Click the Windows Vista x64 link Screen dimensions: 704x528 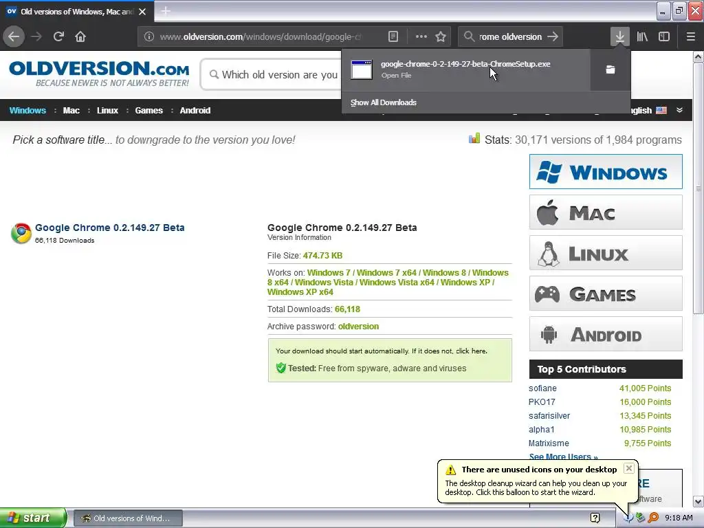397,283
